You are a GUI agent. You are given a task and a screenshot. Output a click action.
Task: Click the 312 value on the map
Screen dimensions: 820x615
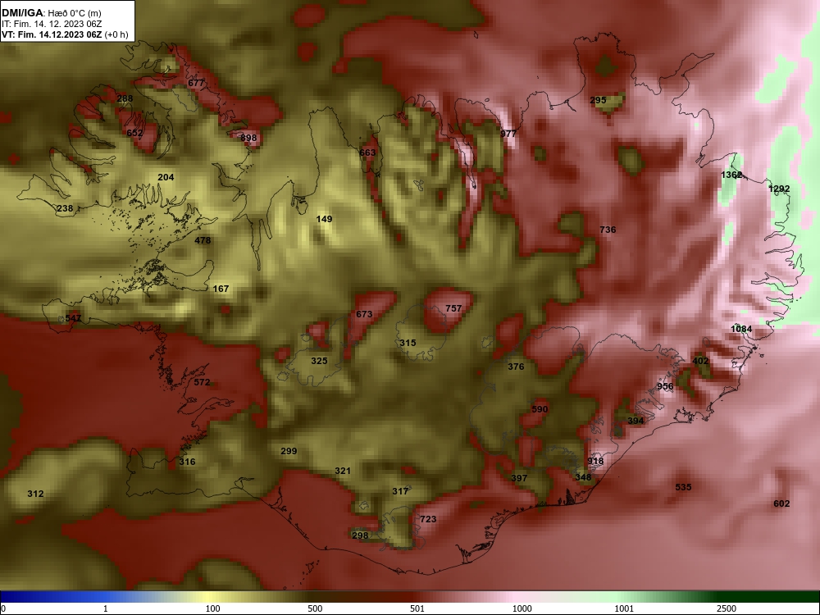pos(35,494)
